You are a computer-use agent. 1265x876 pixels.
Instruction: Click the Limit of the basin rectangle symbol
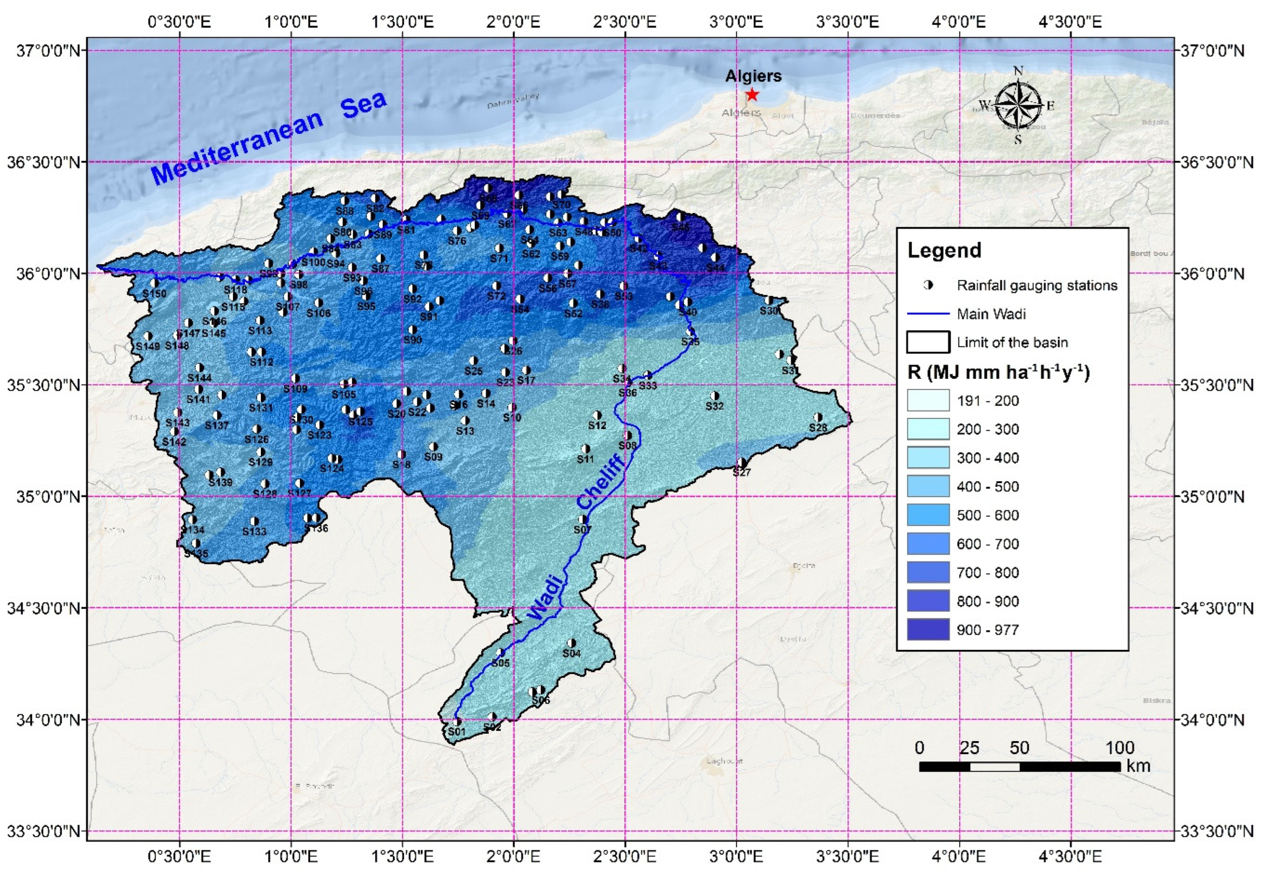coord(928,342)
